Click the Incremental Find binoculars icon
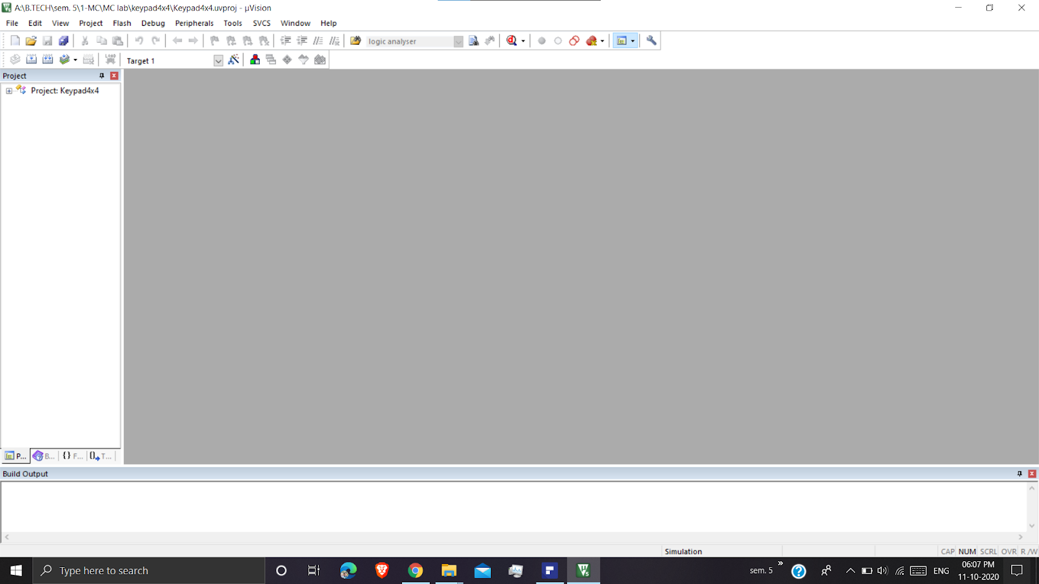This screenshot has width=1039, height=584. tap(490, 41)
